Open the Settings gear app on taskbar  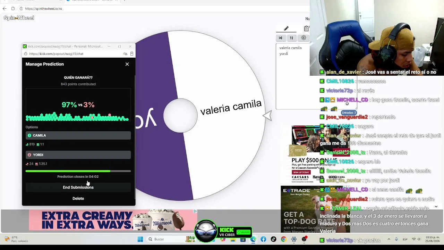tap(294, 239)
